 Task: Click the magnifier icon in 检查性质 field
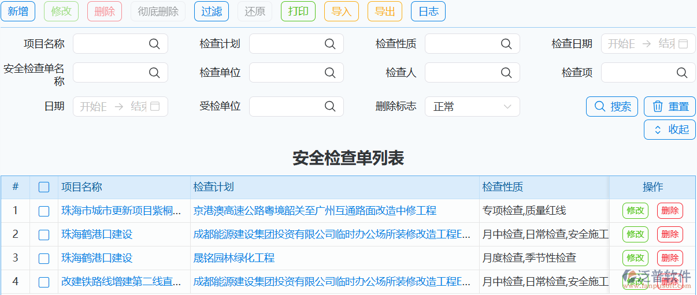pyautogui.click(x=506, y=44)
